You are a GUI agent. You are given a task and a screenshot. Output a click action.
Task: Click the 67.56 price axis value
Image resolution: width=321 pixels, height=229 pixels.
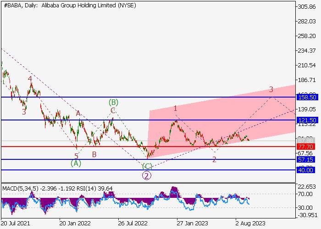(305, 153)
